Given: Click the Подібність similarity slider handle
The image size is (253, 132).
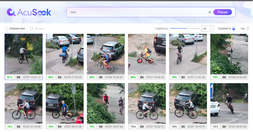Looking at the screenshot, I should 188,28.
